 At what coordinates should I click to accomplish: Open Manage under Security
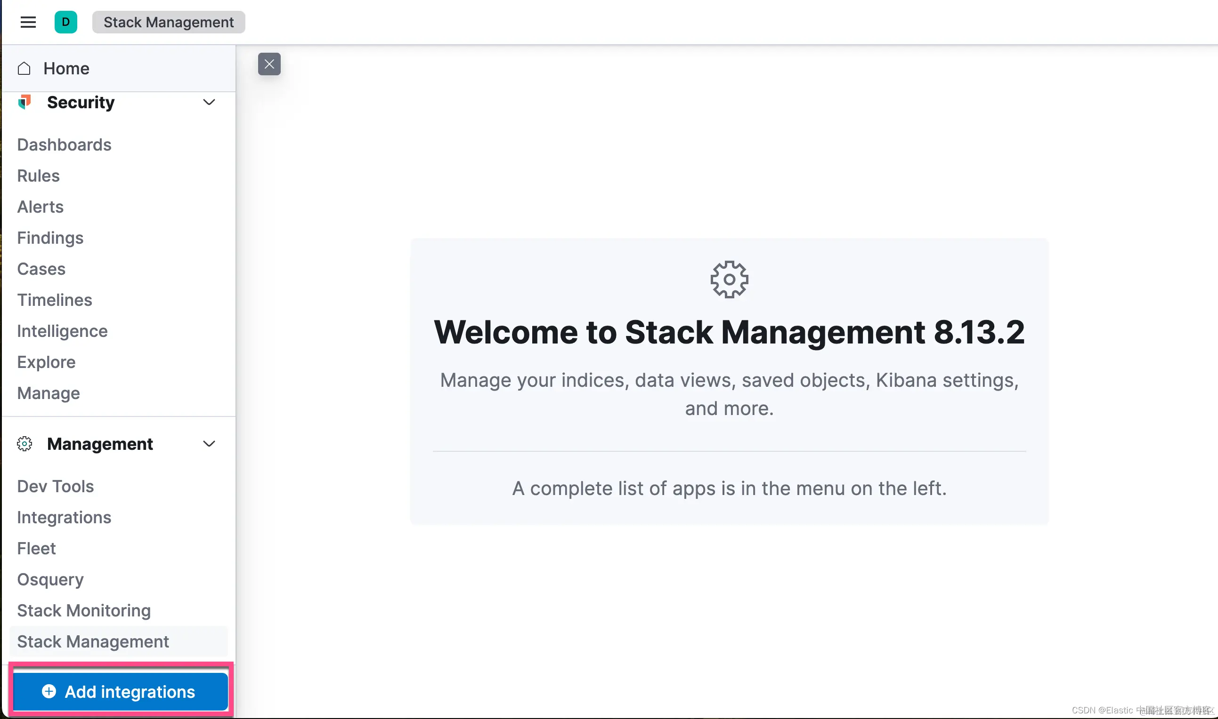pyautogui.click(x=49, y=393)
